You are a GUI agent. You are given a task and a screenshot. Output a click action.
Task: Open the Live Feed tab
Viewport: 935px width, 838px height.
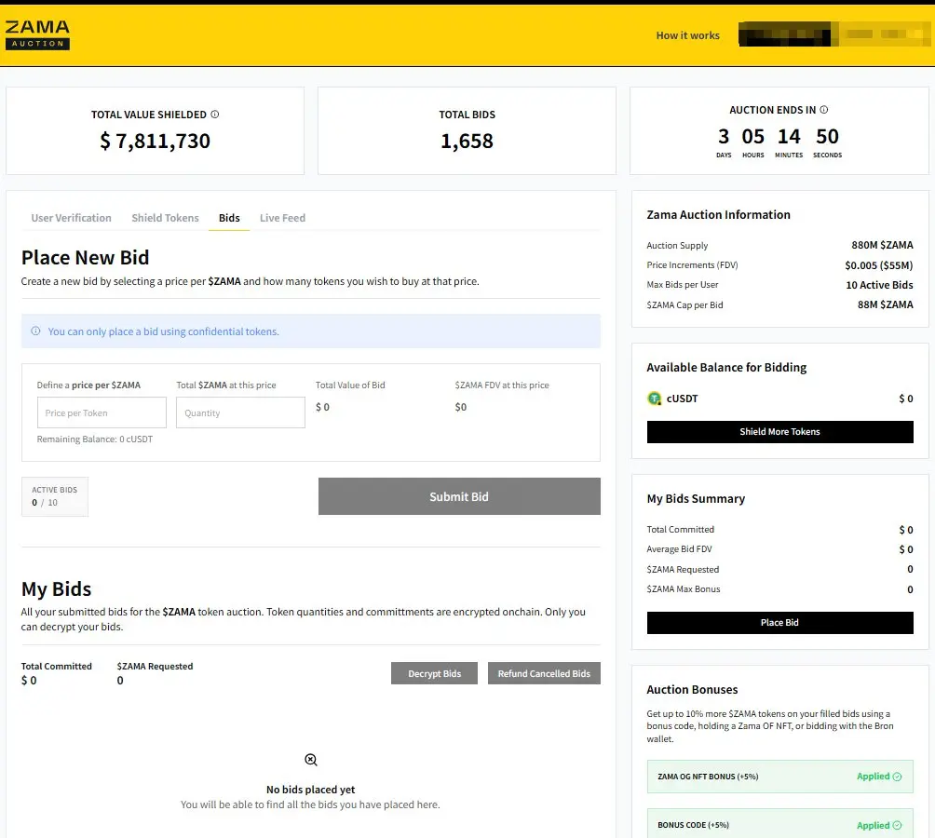282,218
